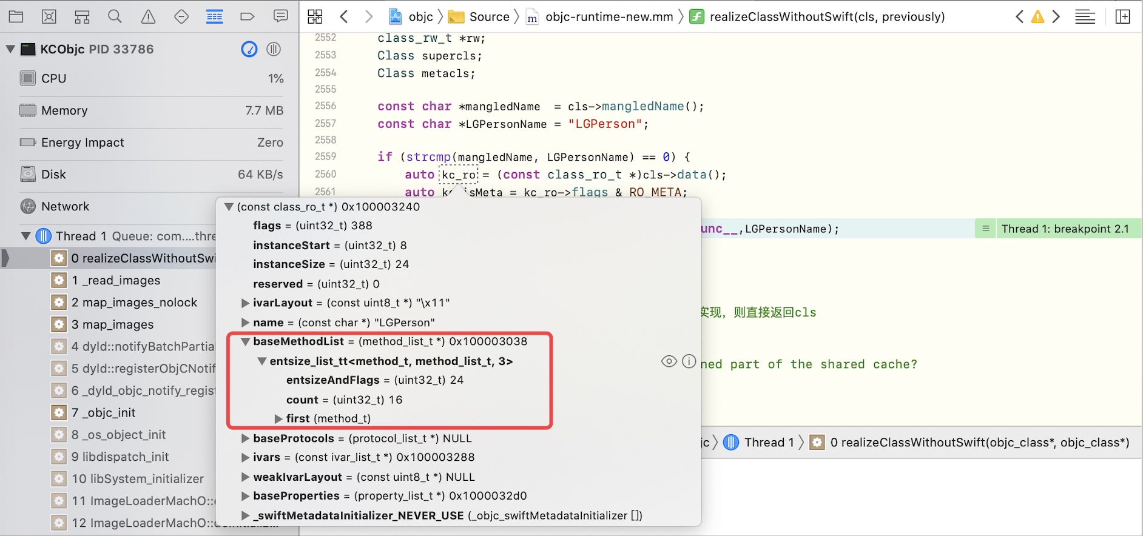Select the objc breadcrumb project item
1143x536 pixels.
click(x=411, y=16)
